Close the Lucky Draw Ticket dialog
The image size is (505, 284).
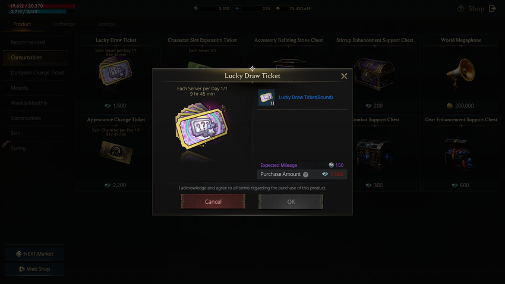coord(344,76)
